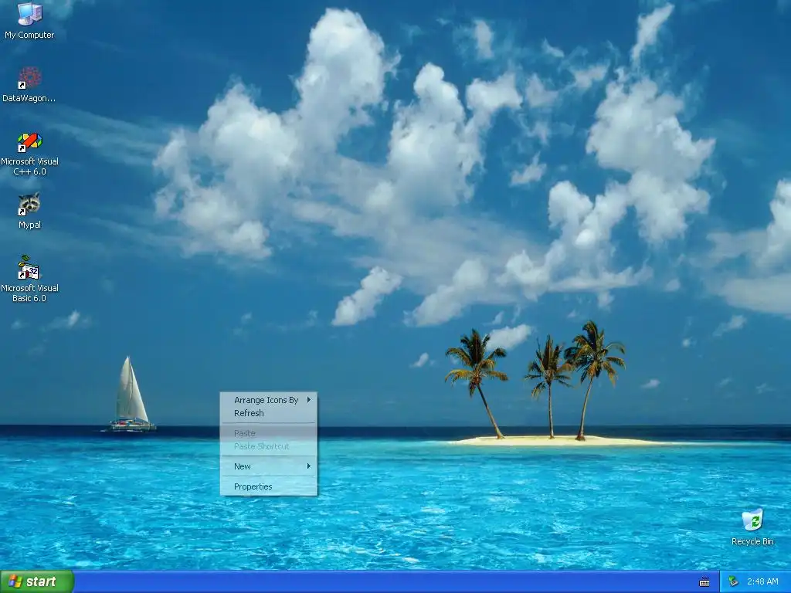Open desktop Properties from context menu
Screen dimensions: 791x593
(269, 486)
